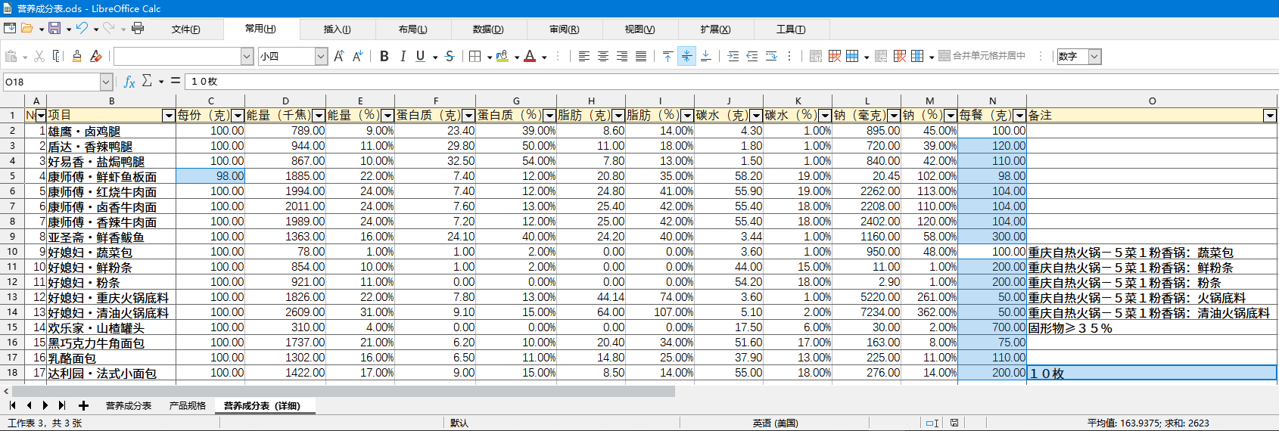This screenshot has width=1279, height=431.
Task: Click the formula input line
Action: [730, 82]
